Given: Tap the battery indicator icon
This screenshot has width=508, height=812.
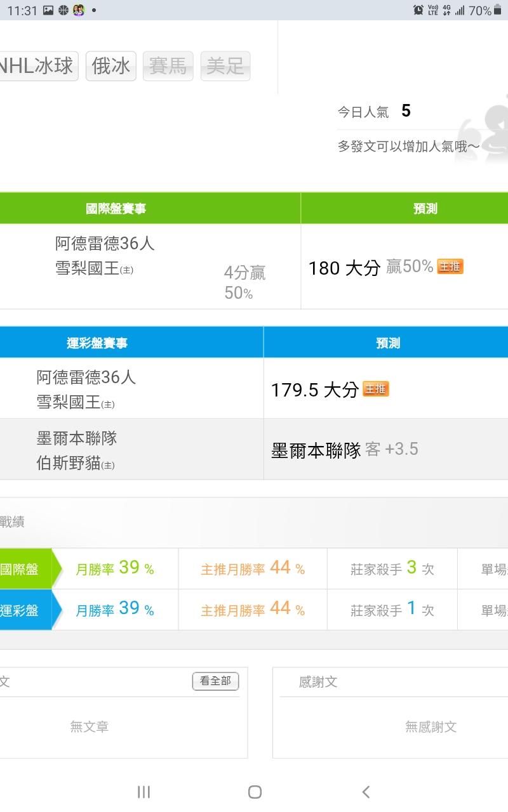Looking at the screenshot, I should (x=498, y=10).
